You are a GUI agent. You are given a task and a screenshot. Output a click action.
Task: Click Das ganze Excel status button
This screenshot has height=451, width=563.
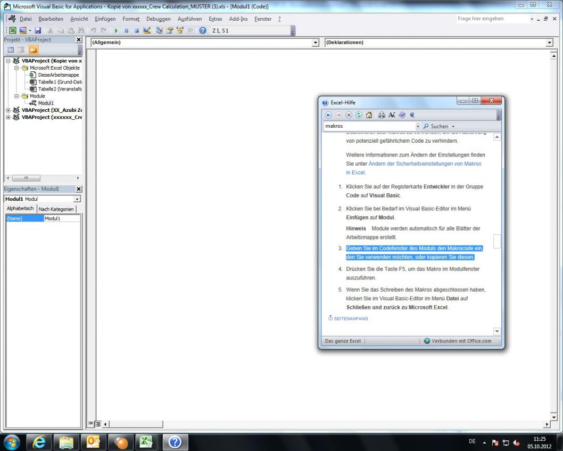(x=343, y=341)
